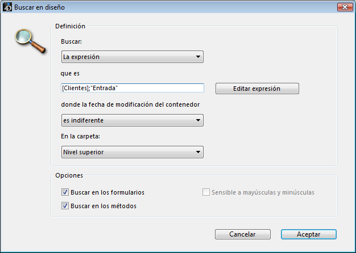
Task: Click the Opciones group heading
Action: pyautogui.click(x=69, y=176)
